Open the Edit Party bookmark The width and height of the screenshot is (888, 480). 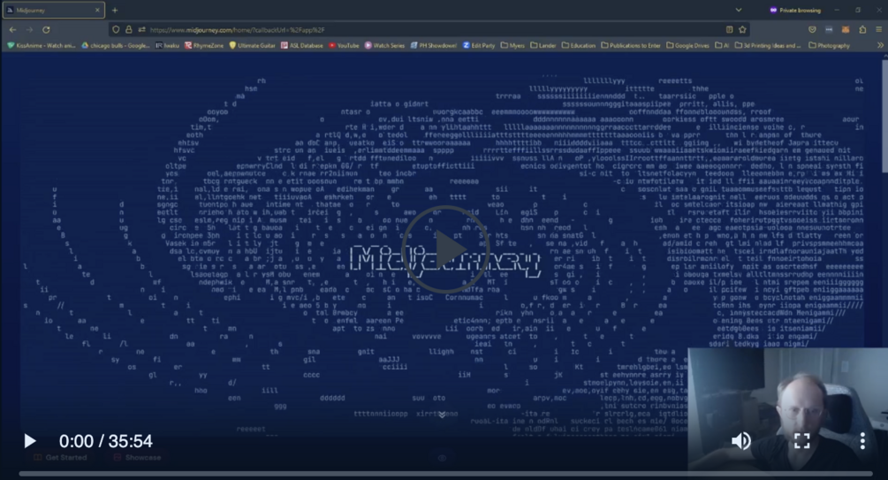pyautogui.click(x=479, y=45)
